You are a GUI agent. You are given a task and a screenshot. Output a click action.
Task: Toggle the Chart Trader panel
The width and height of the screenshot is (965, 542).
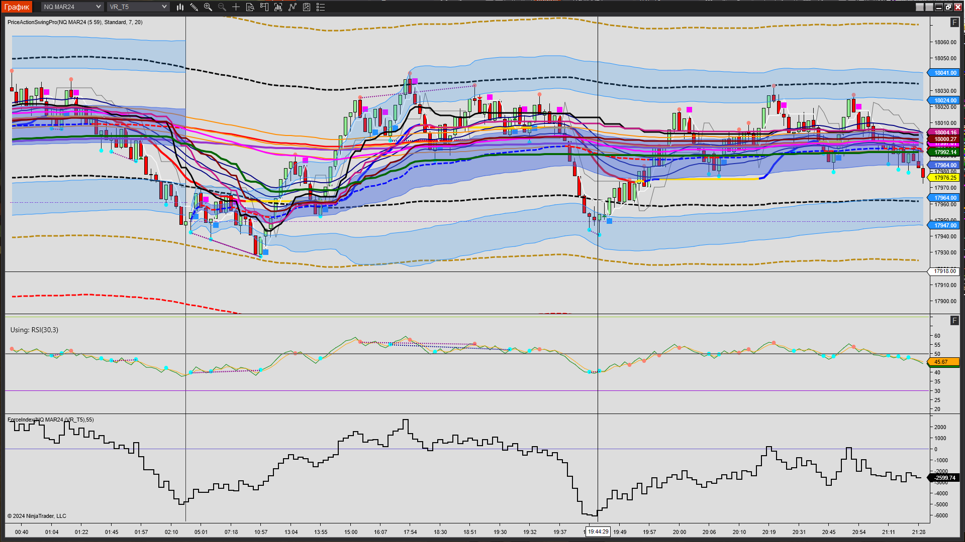[x=264, y=7]
